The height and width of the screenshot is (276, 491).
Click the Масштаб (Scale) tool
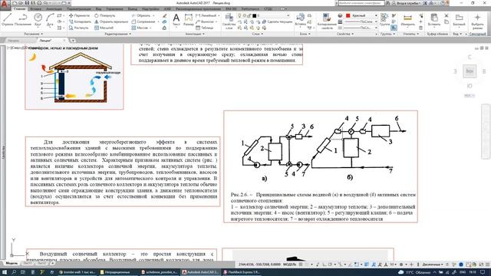tap(104, 28)
